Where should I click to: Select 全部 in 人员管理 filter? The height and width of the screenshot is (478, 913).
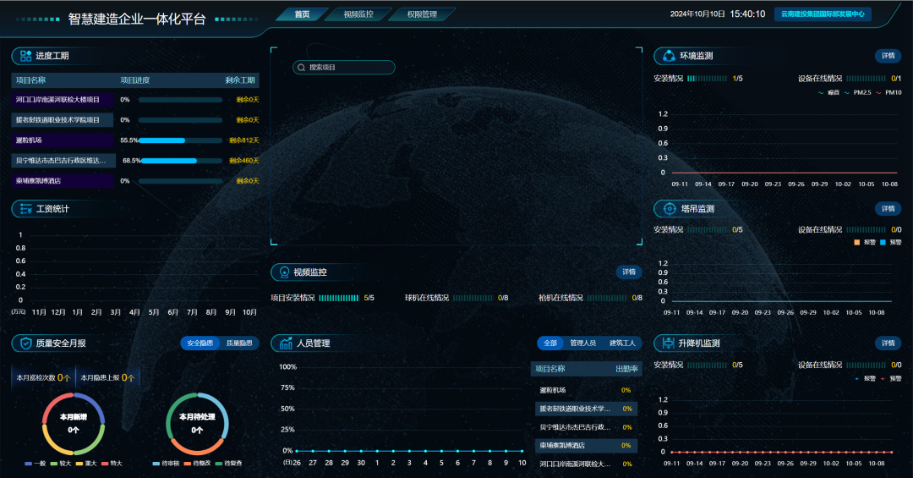[550, 343]
